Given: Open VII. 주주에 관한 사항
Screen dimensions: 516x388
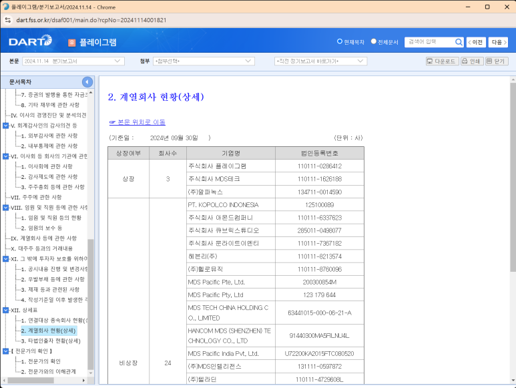Looking at the screenshot, I should pyautogui.click(x=36, y=197).
